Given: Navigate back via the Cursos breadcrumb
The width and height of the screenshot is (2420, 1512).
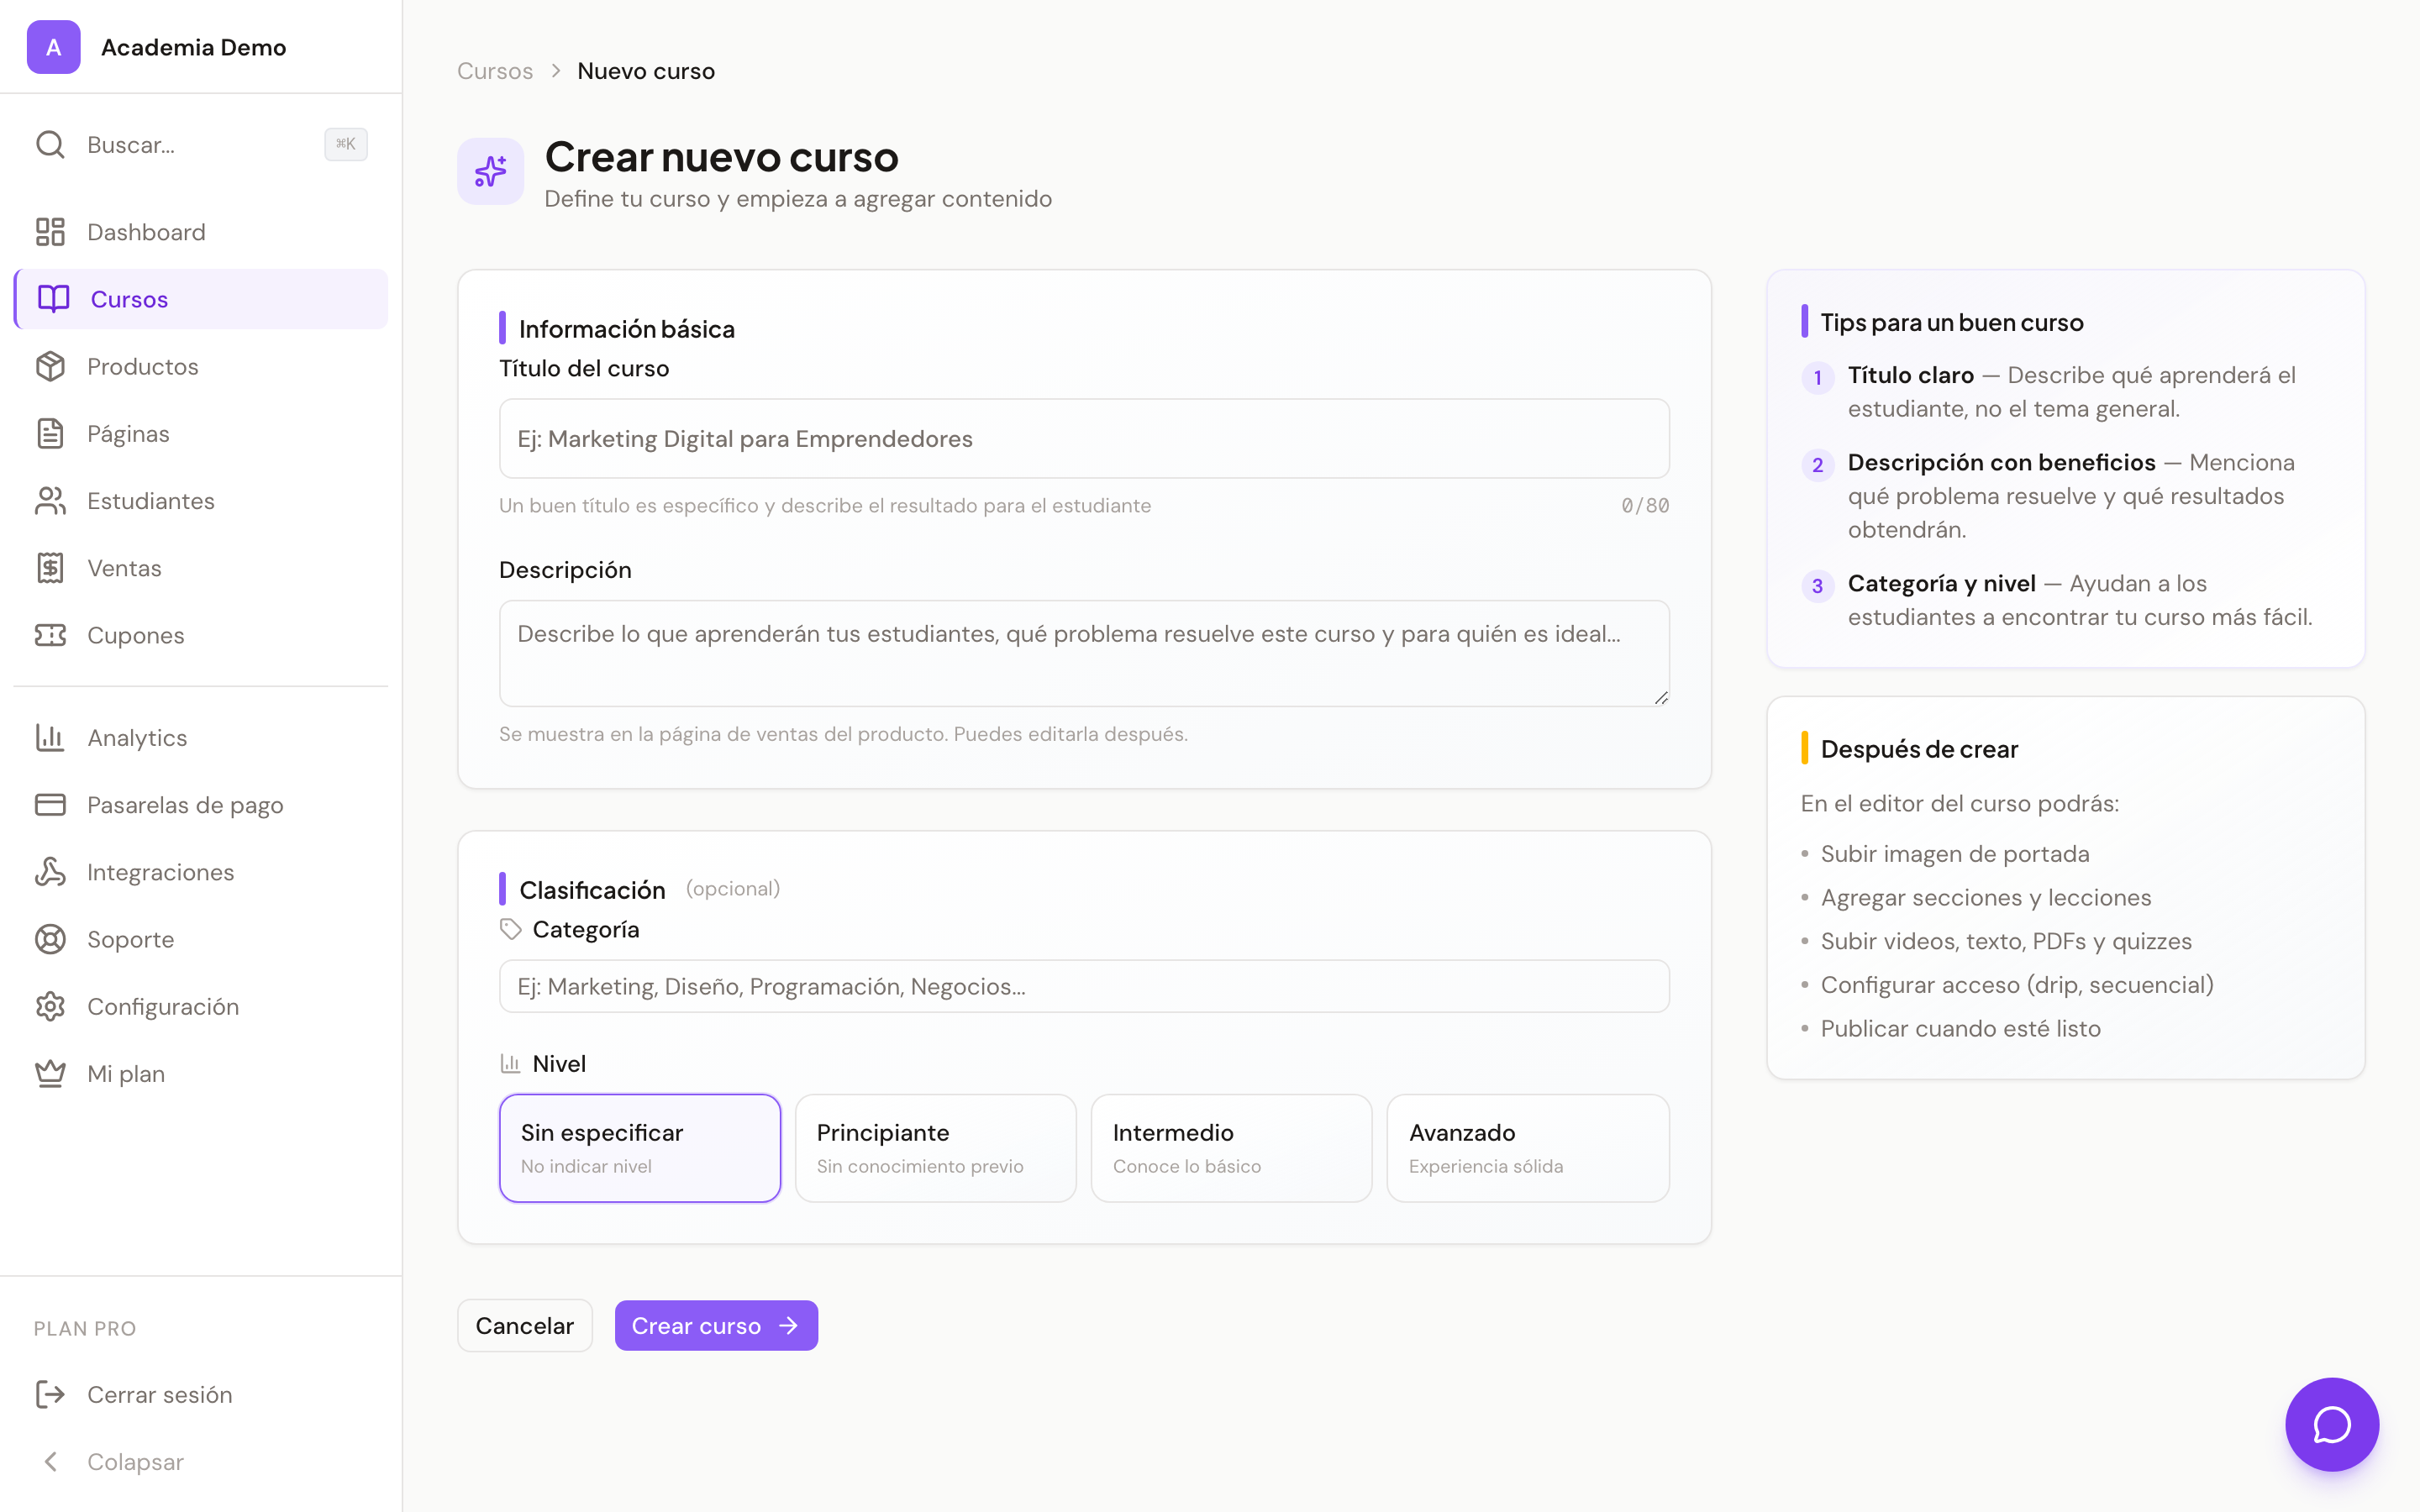Looking at the screenshot, I should tap(495, 70).
